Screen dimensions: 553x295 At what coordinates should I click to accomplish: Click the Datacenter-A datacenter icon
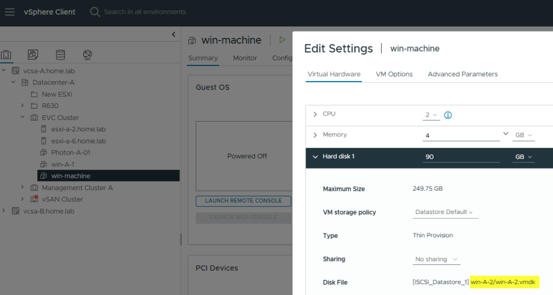tap(25, 83)
